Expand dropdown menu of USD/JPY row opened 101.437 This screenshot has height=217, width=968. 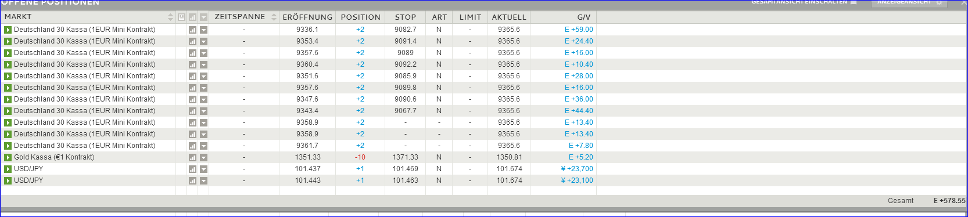pos(203,169)
